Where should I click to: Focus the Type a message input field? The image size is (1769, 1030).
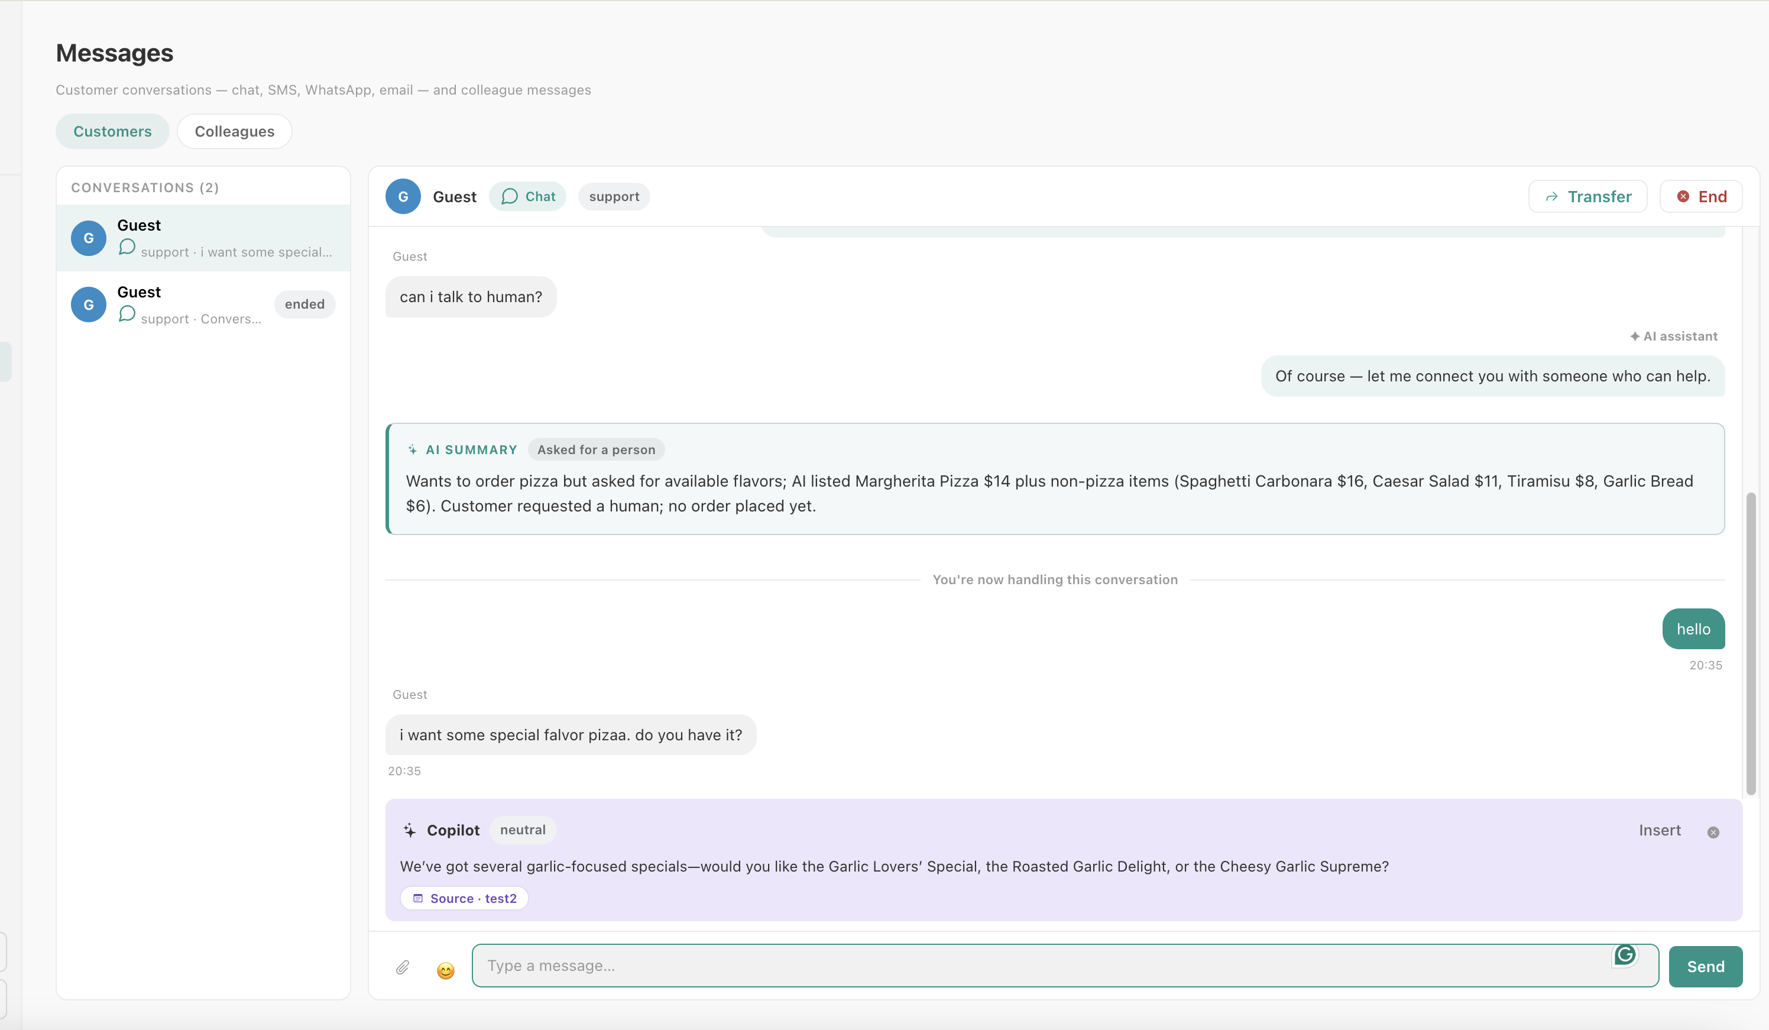pos(1065,966)
